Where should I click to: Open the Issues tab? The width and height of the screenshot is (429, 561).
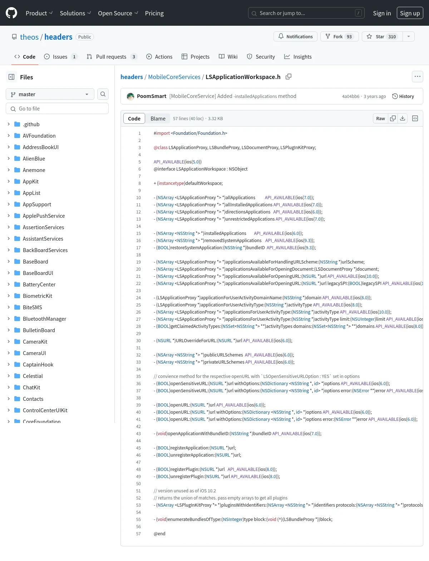pyautogui.click(x=60, y=56)
